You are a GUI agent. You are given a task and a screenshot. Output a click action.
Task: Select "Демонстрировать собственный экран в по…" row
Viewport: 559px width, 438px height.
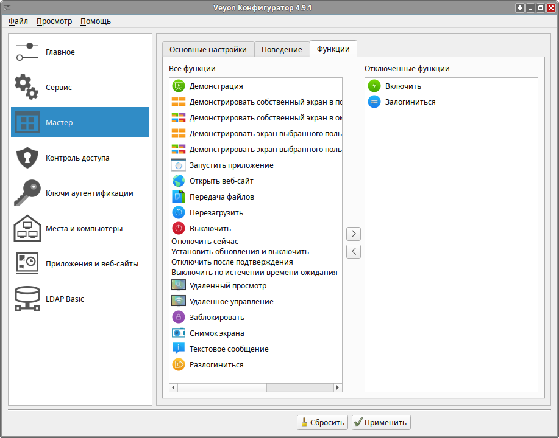click(255, 102)
